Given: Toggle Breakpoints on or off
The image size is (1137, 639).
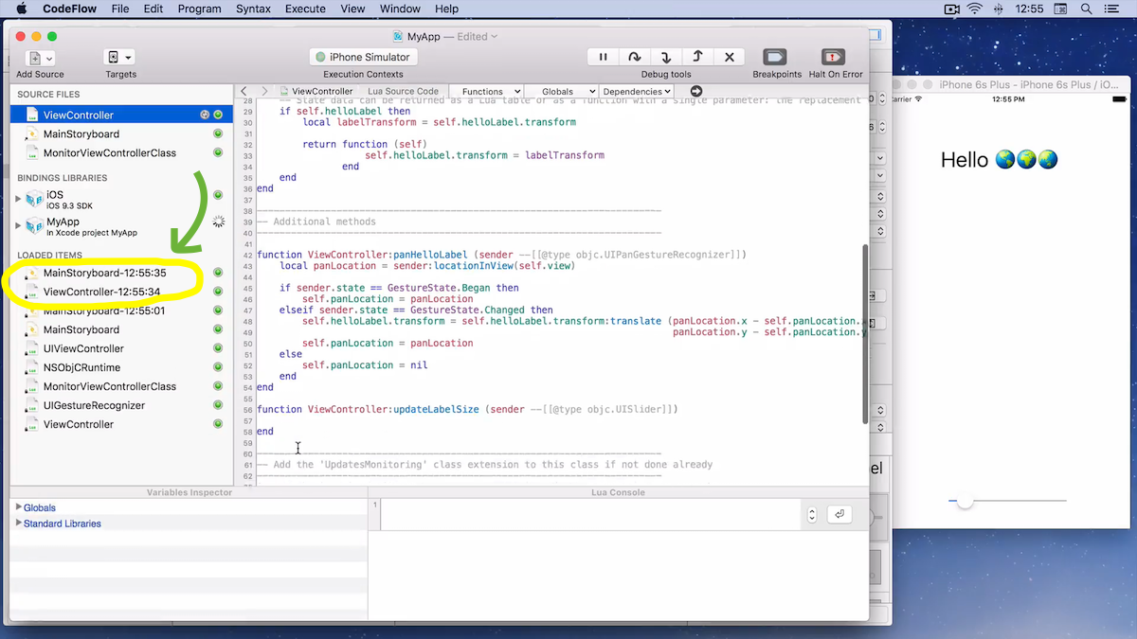Looking at the screenshot, I should 776,57.
